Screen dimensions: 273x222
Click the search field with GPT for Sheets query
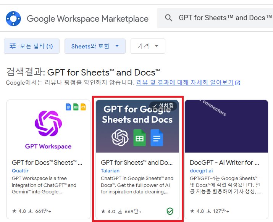pyautogui.click(x=215, y=18)
